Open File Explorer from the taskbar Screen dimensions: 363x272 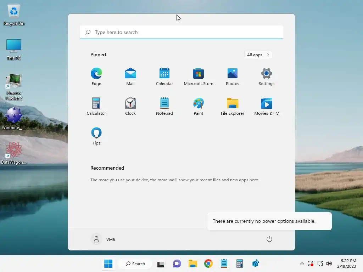[192, 263]
